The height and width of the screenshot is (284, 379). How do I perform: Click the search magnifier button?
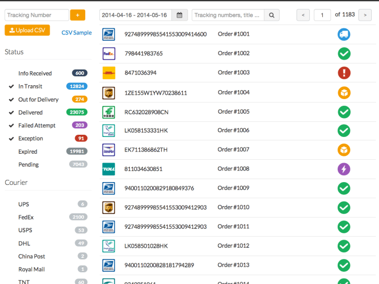point(271,15)
